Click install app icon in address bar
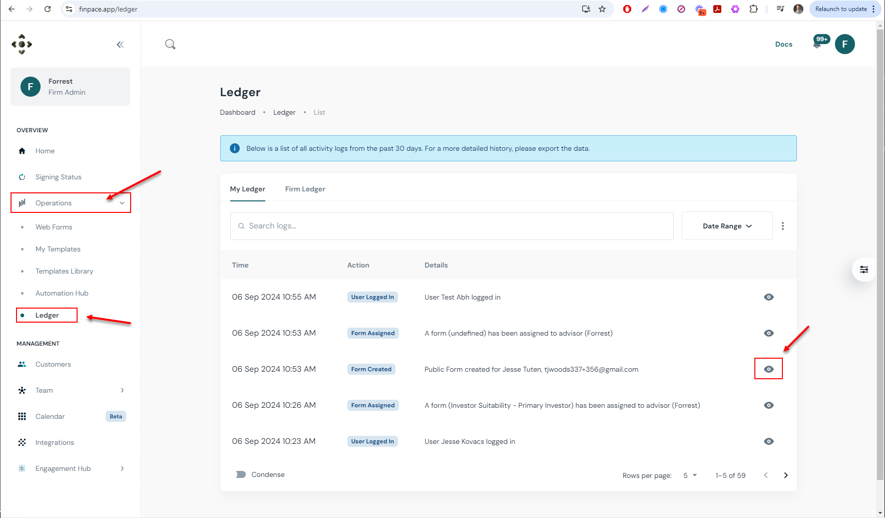Screen dimensions: 885x518 pyautogui.click(x=586, y=9)
